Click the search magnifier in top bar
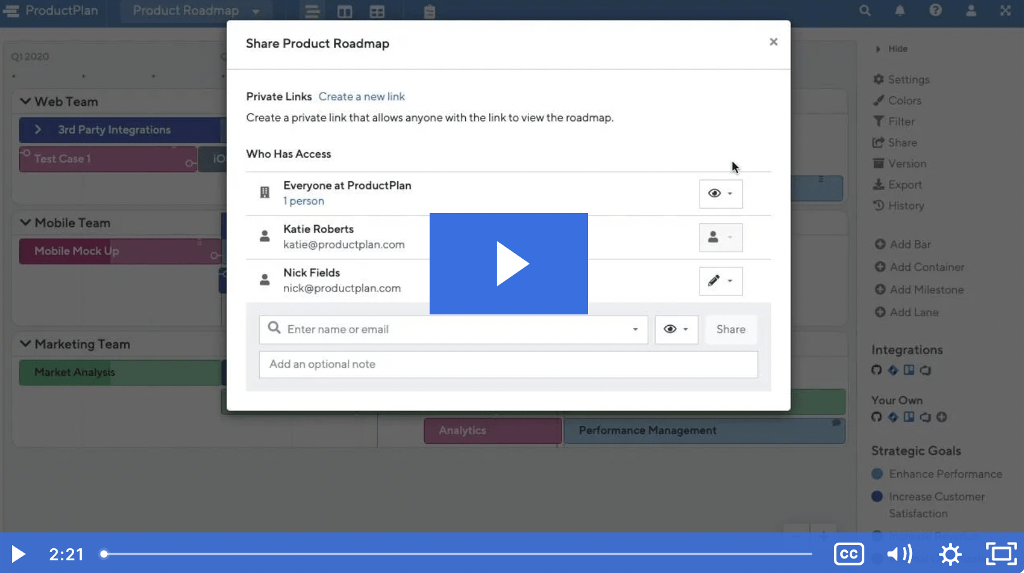The height and width of the screenshot is (573, 1024). [864, 11]
